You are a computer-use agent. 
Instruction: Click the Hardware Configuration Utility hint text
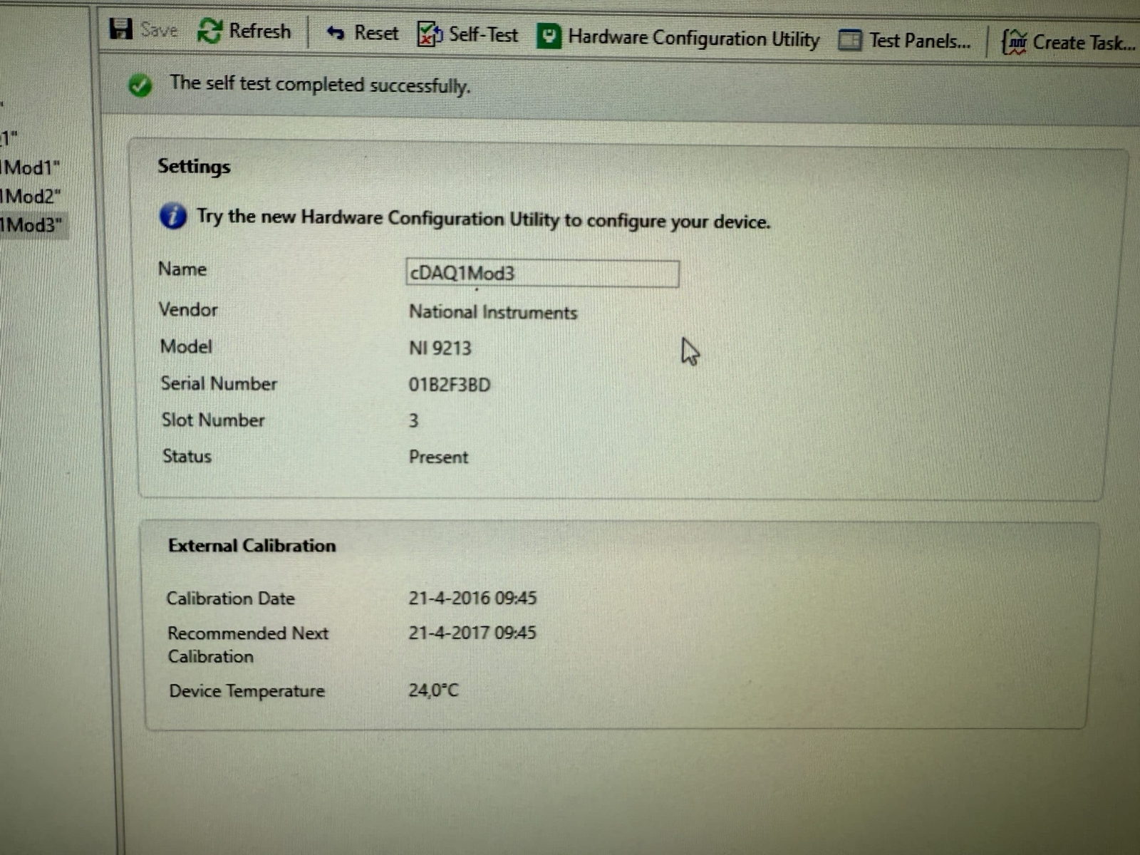click(483, 219)
